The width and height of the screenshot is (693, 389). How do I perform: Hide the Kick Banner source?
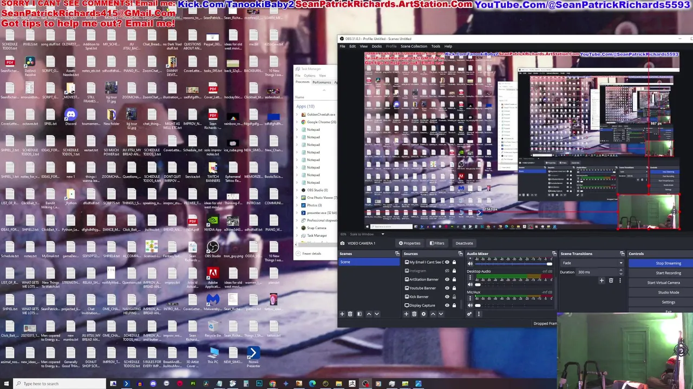[x=447, y=297]
